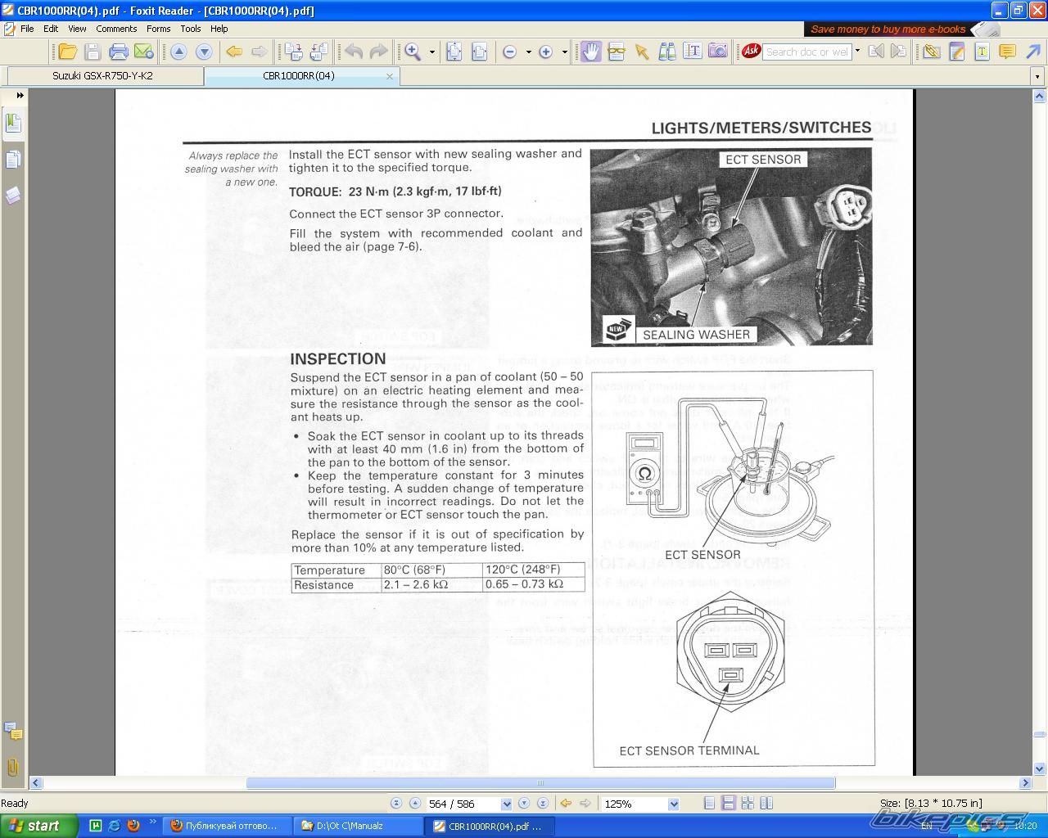Viewport: 1048px width, 838px height.
Task: Open the page number dropdown
Action: pos(505,804)
